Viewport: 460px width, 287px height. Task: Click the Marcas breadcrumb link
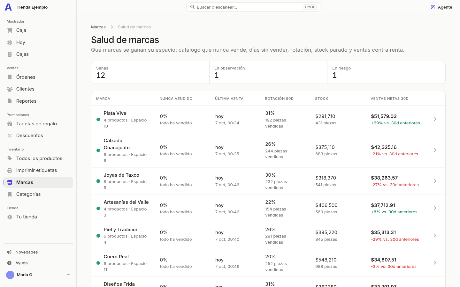point(98,27)
